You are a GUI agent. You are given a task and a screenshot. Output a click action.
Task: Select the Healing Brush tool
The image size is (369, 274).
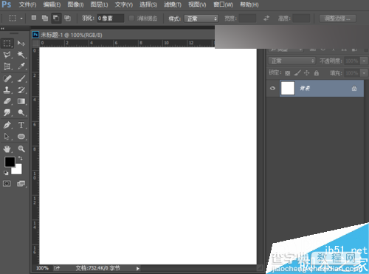7,78
